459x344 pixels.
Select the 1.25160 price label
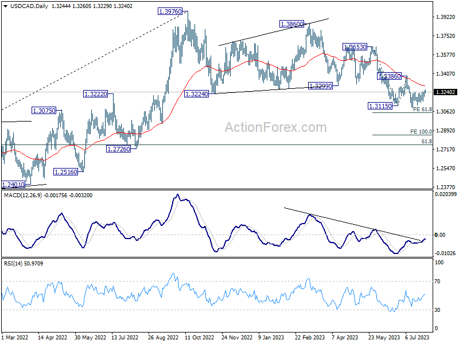click(x=66, y=172)
